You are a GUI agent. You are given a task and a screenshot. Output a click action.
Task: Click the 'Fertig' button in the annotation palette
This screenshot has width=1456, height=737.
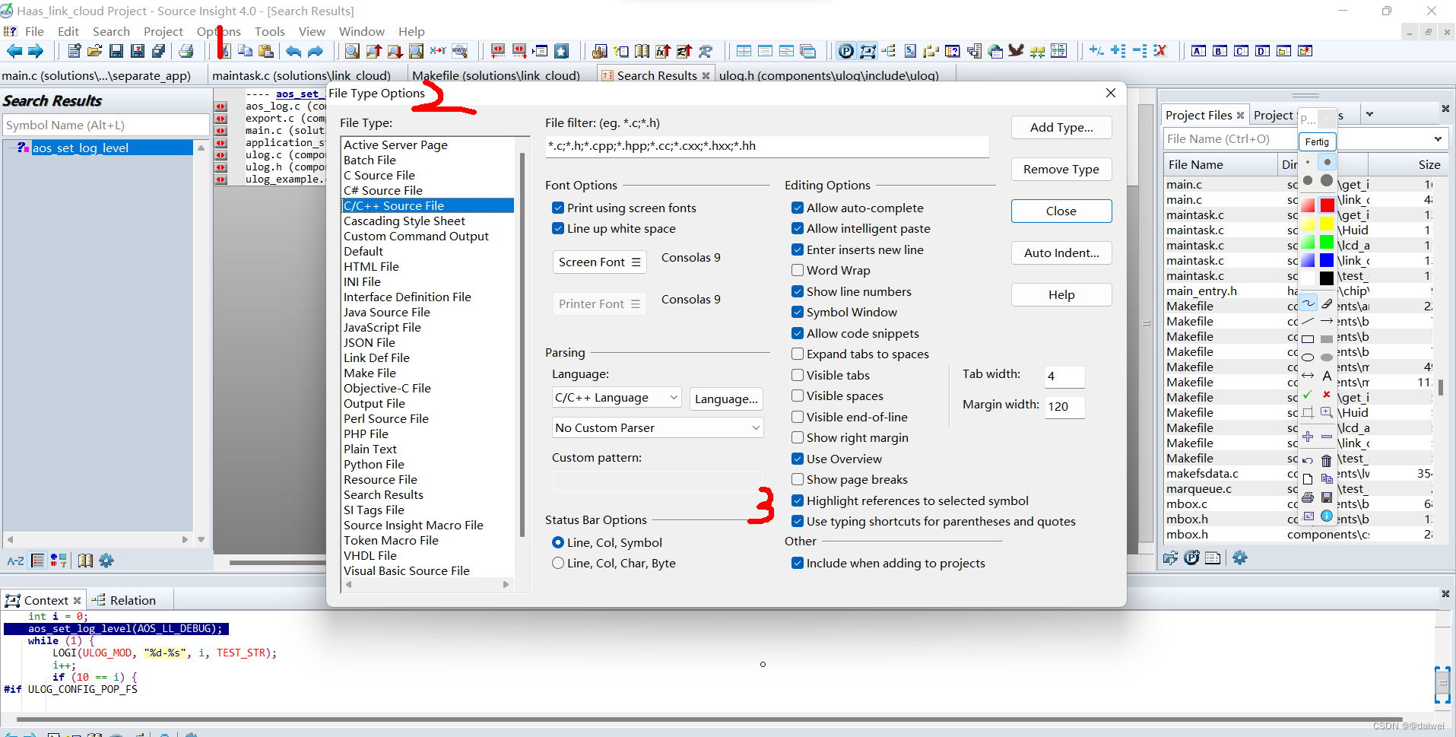[1317, 141]
